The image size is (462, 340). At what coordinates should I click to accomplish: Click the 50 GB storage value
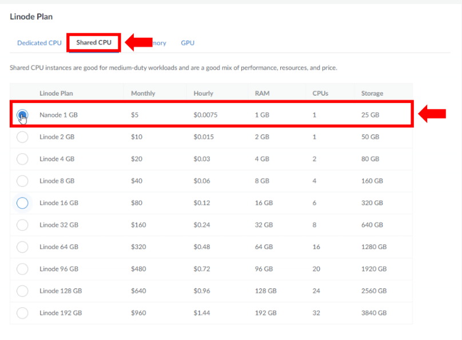(370, 137)
